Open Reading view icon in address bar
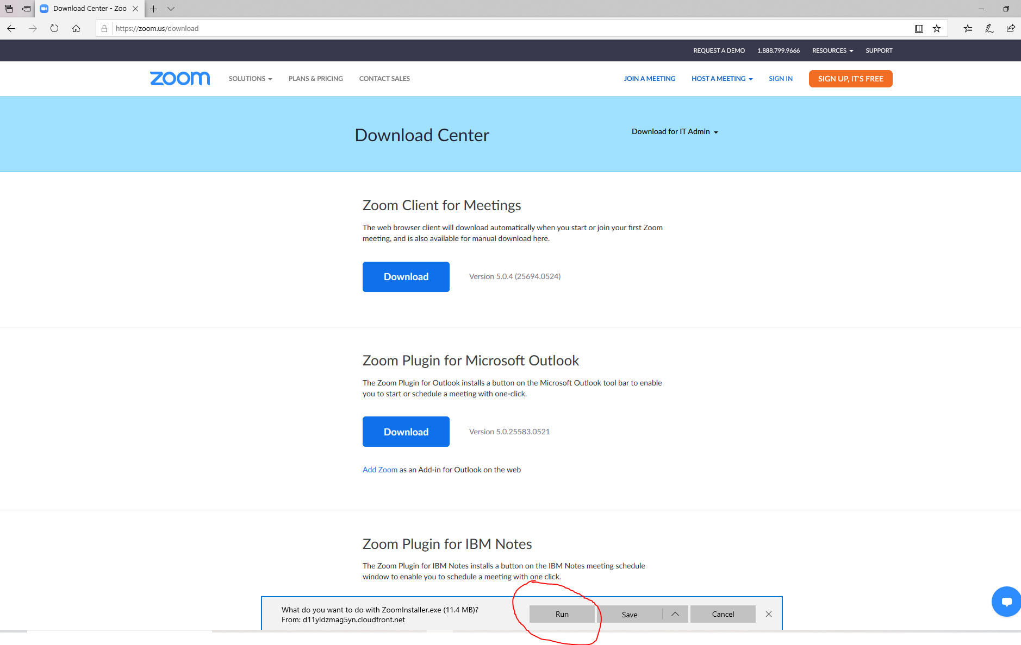Screen dimensions: 1021x645 (919, 28)
